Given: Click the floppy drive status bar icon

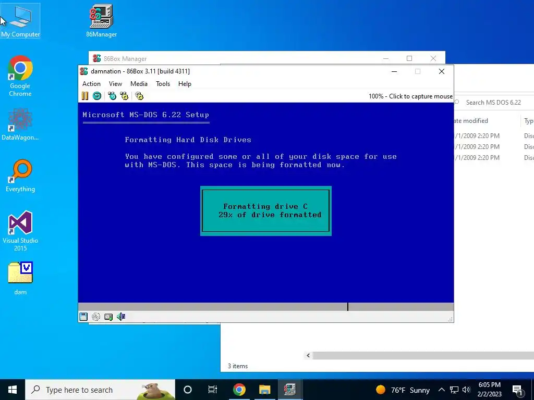Looking at the screenshot, I should click(x=83, y=317).
